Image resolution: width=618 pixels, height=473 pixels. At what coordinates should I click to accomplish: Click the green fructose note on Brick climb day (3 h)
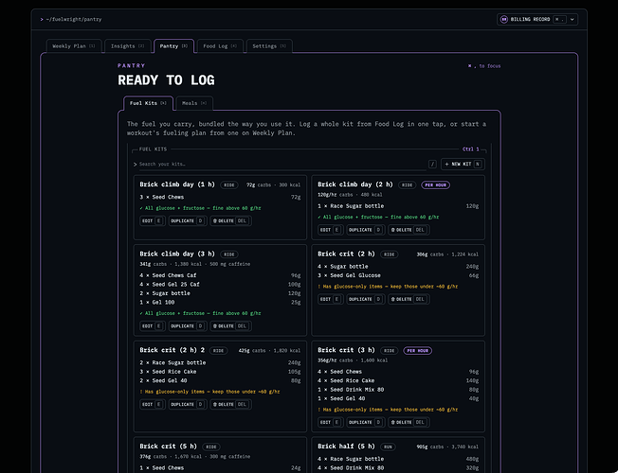point(200,313)
